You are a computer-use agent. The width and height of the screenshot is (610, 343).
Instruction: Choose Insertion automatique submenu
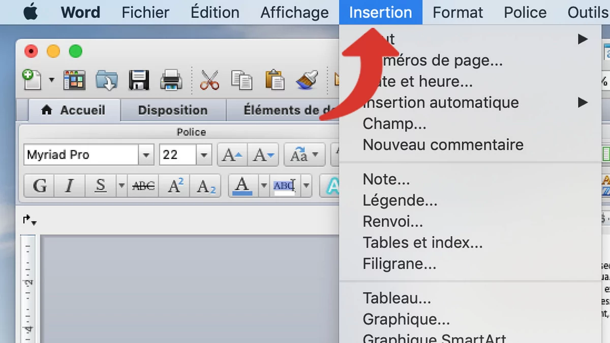[470, 102]
